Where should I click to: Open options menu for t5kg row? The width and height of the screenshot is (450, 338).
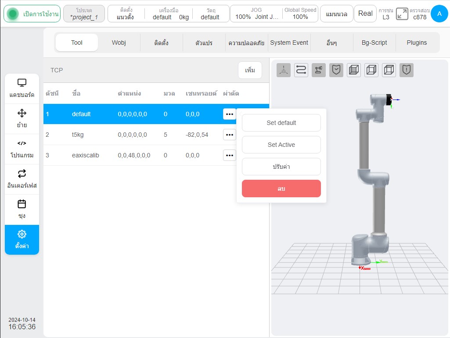(229, 135)
